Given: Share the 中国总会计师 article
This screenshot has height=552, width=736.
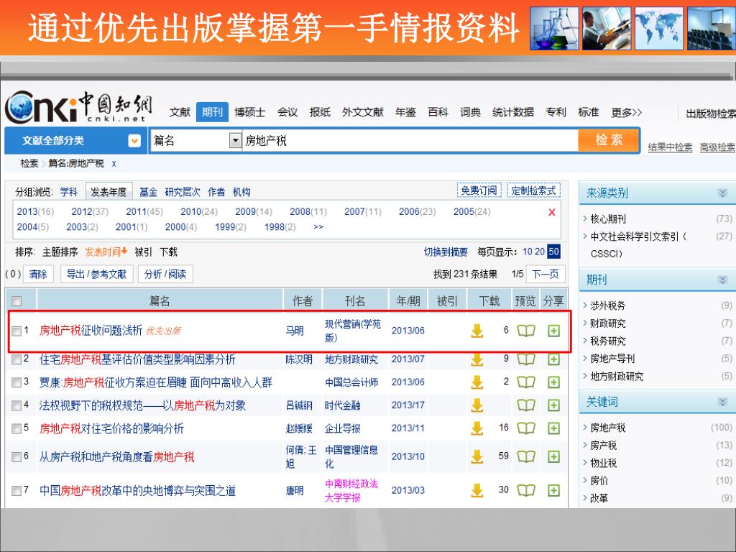Looking at the screenshot, I should coord(554,382).
